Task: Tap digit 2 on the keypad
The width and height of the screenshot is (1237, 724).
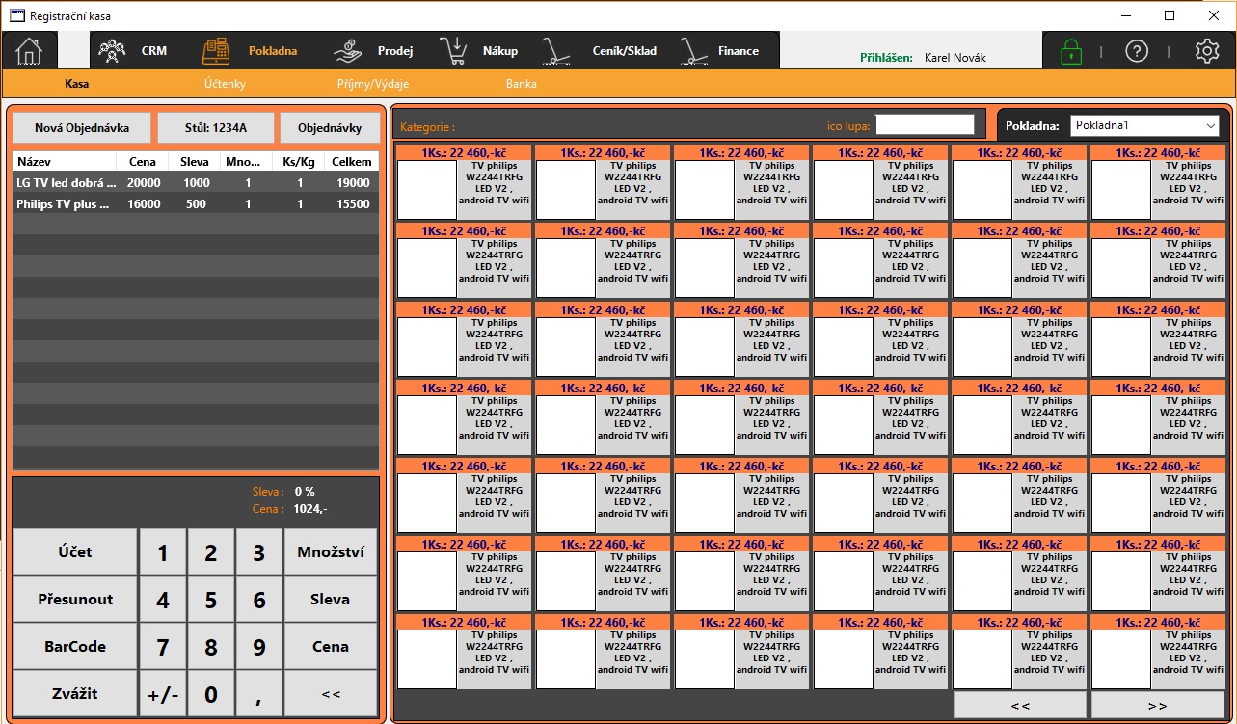Action: [211, 552]
